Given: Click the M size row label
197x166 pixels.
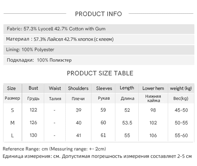Looking at the screenshot, I should pos(12,123).
